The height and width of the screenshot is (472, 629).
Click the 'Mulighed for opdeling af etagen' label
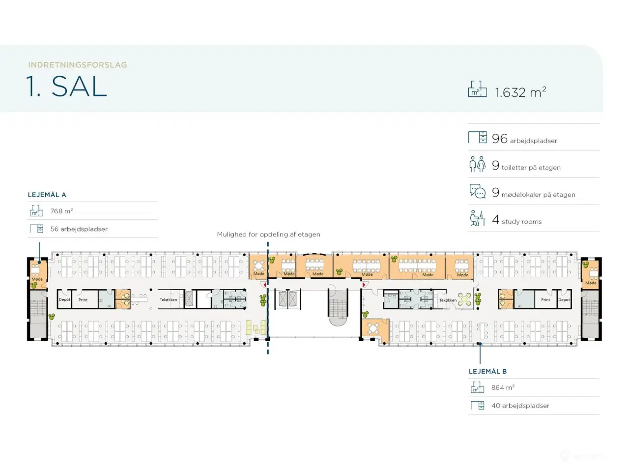click(x=268, y=235)
